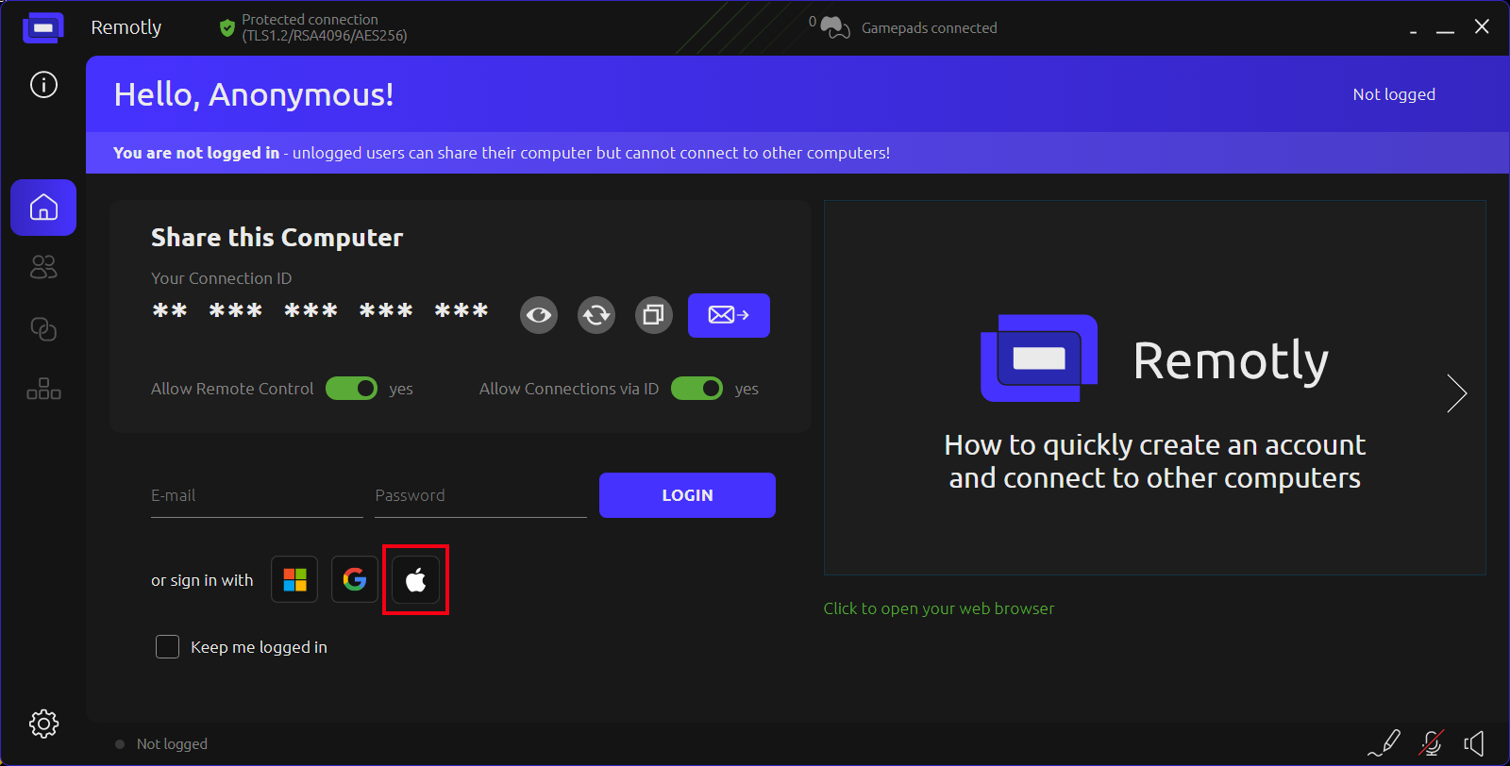Image resolution: width=1510 pixels, height=766 pixels.
Task: Sign in with Apple account
Action: pos(415,579)
